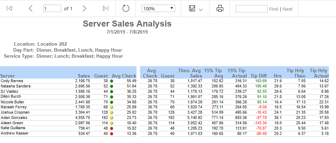Select the Aileen Green server name
336x143 pixels.
tap(12, 123)
